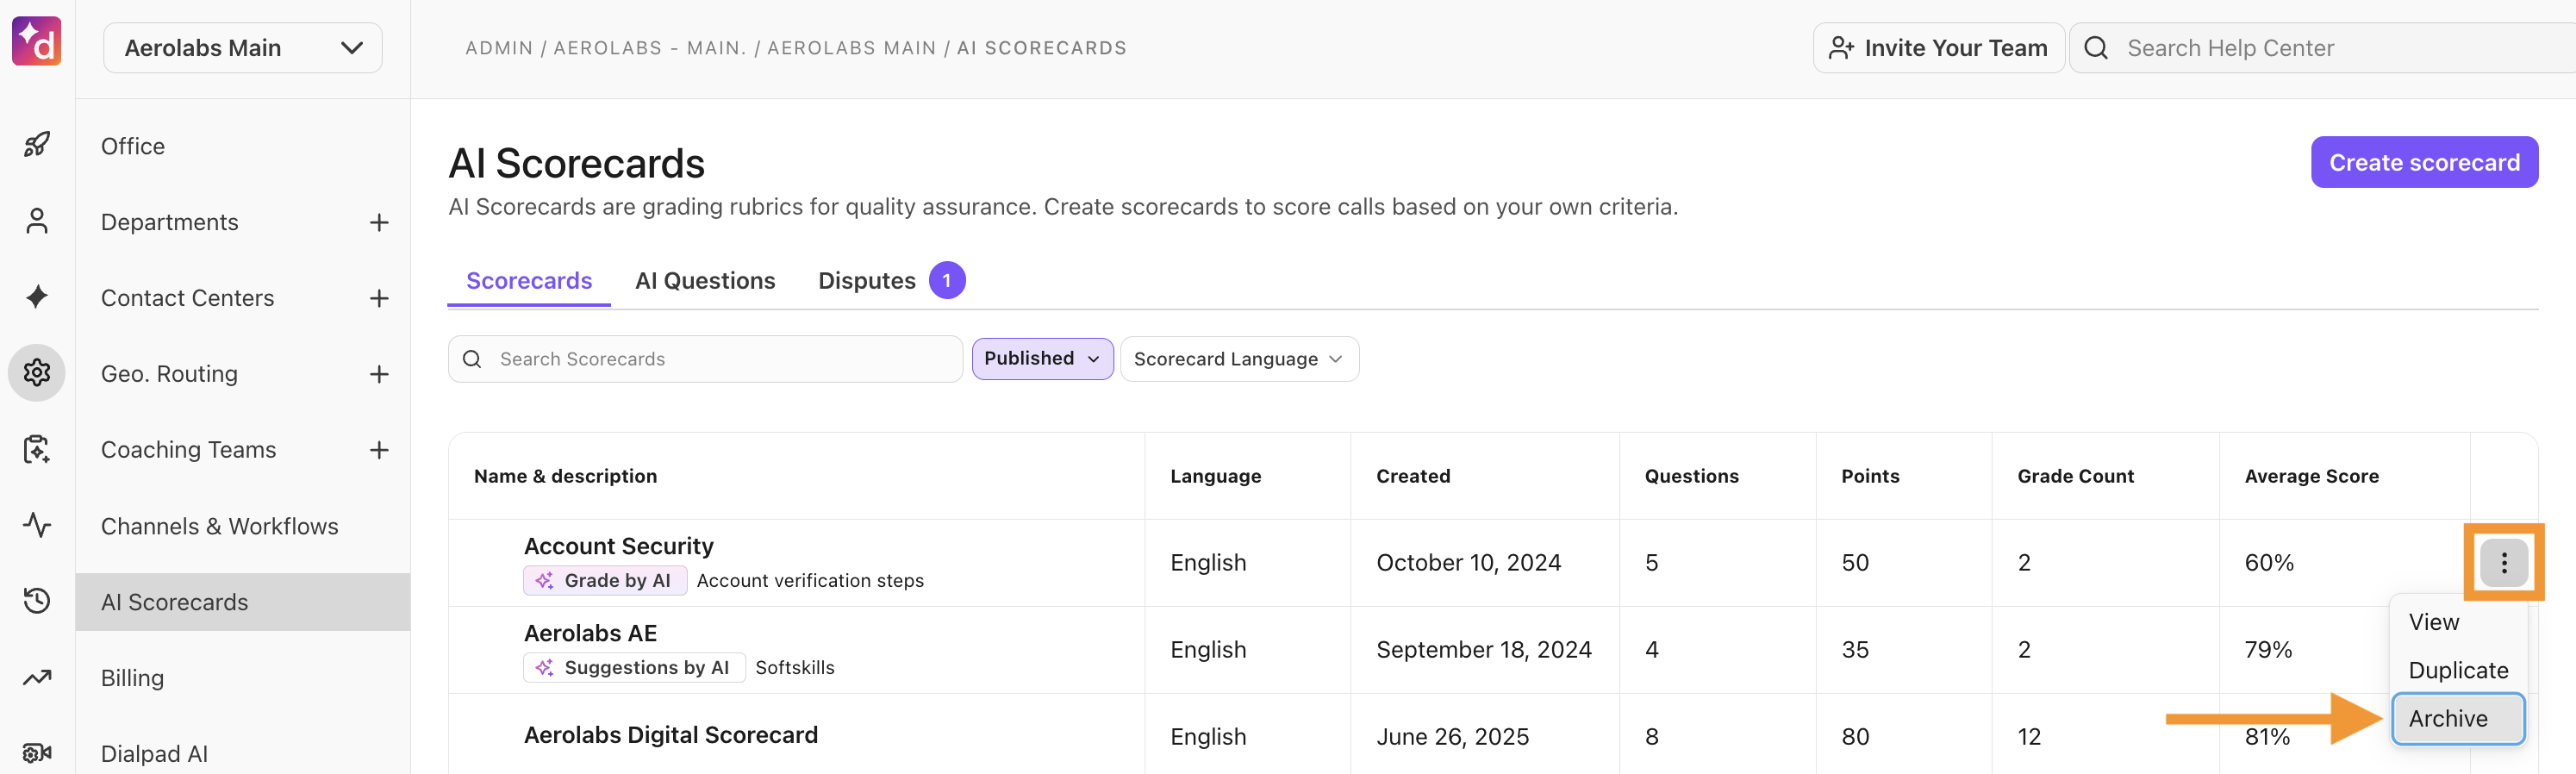The height and width of the screenshot is (774, 2576).
Task: Open the Aerolabs AE scorecard
Action: tap(591, 633)
